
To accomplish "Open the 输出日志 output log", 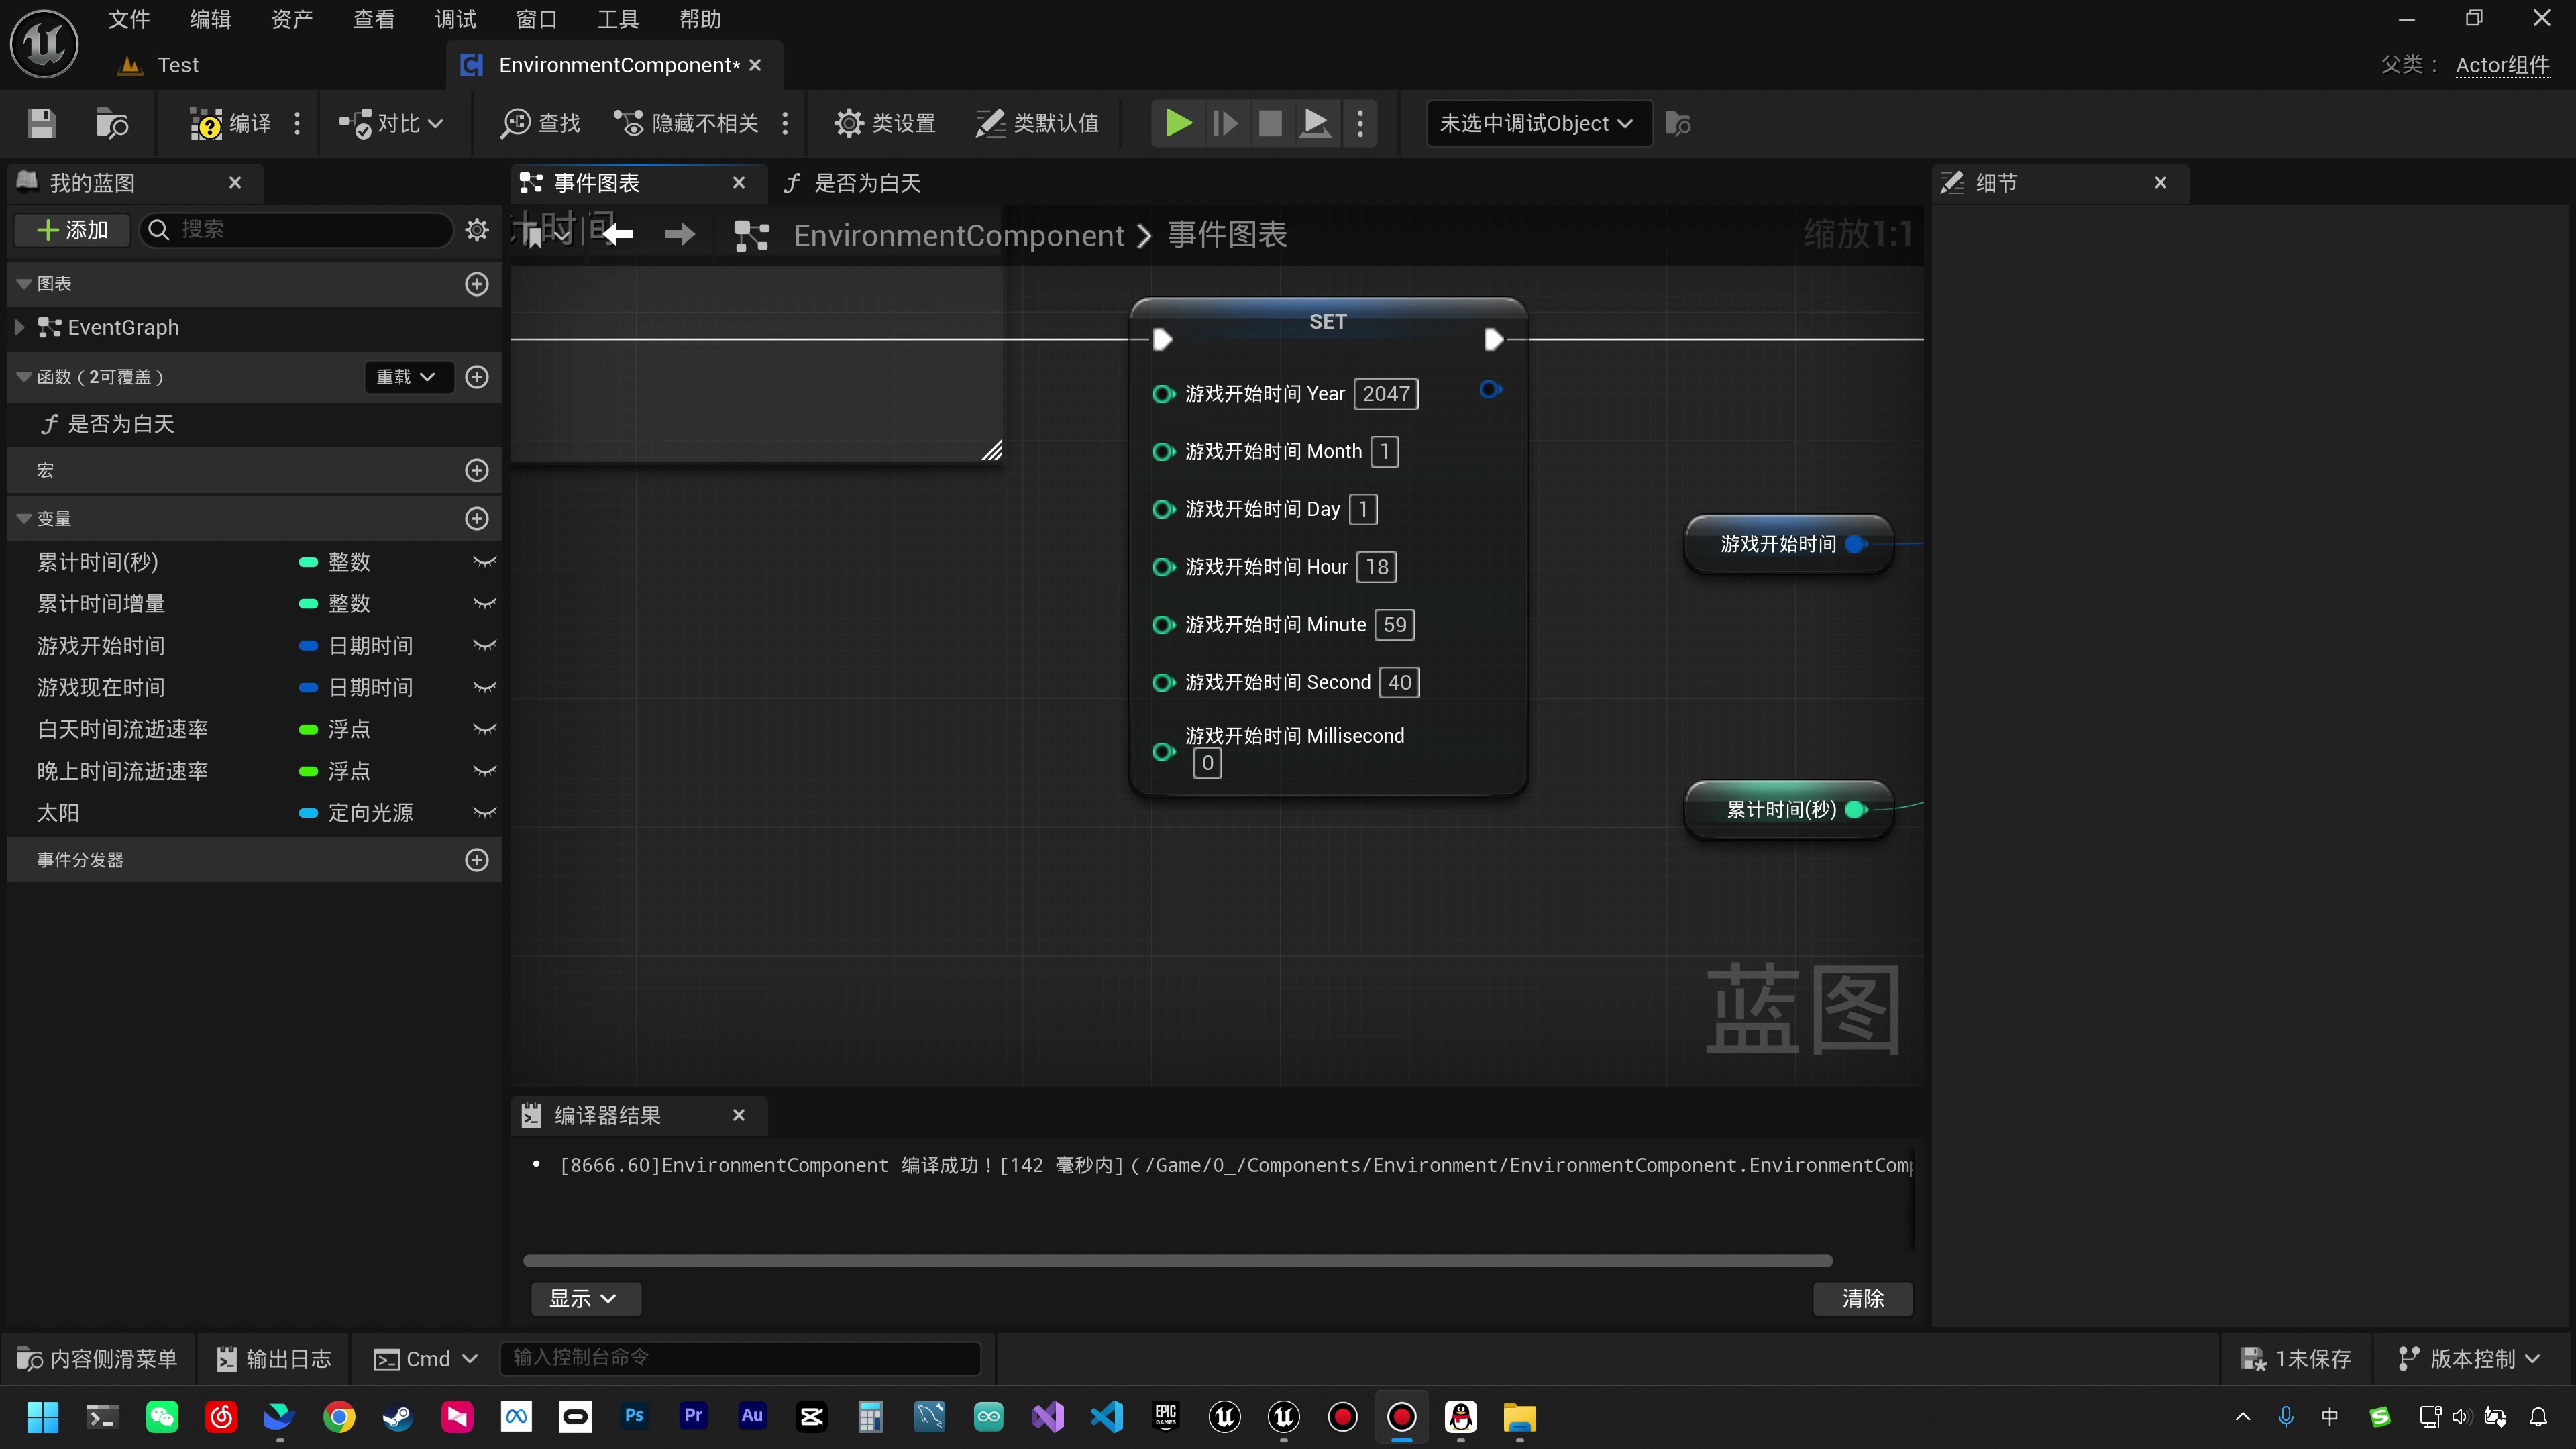I will [274, 1359].
